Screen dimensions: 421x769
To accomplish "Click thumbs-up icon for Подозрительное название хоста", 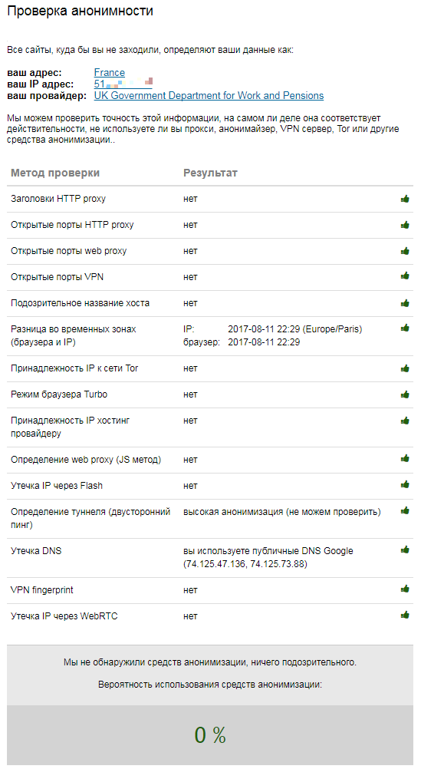I will click(405, 303).
